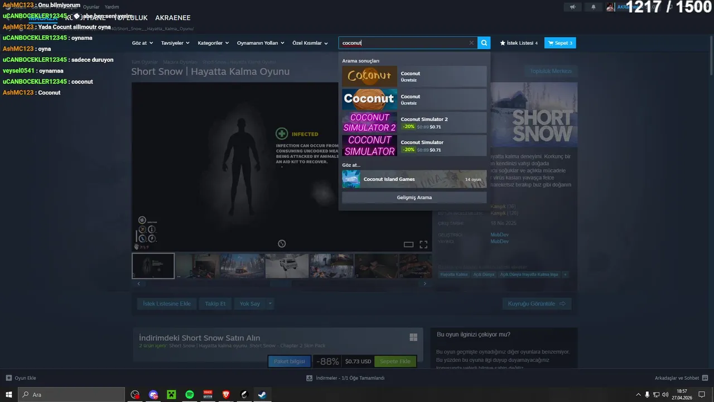
Task: Click Oyun Ekle at bottom left
Action: (21, 378)
